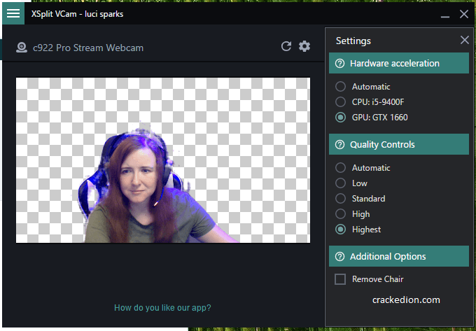Click the Additional Options help icon
This screenshot has height=331, width=476.
pyautogui.click(x=339, y=257)
